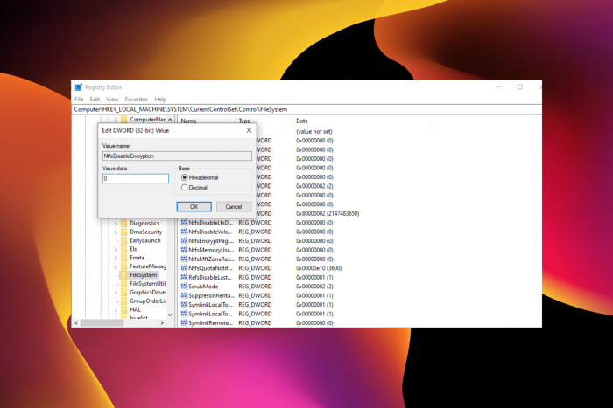
Task: Select the SymlinkRemote... value icon
Action: point(184,323)
